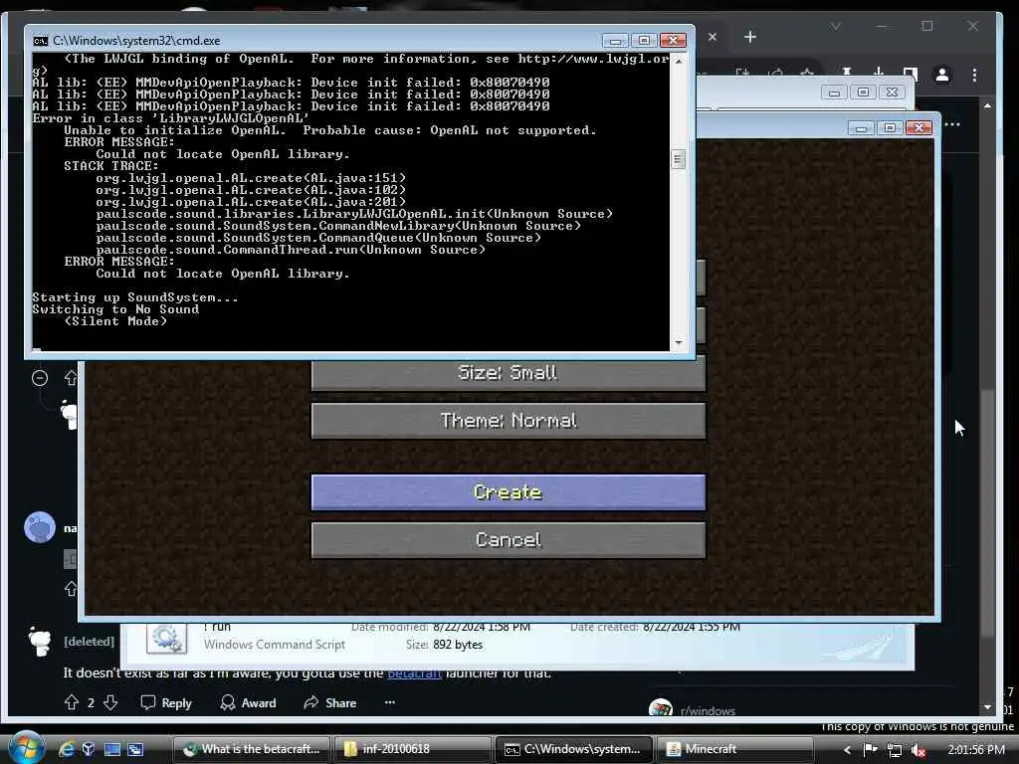Image resolution: width=1019 pixels, height=764 pixels.
Task: Downvote the deleted user's comment
Action: pos(110,702)
